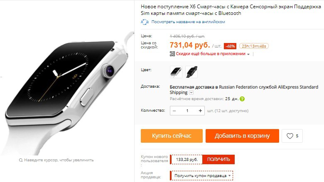Click the translate icon beside English title link
Image resolution: width=324 pixels, height=182 pixels.
click(145, 22)
